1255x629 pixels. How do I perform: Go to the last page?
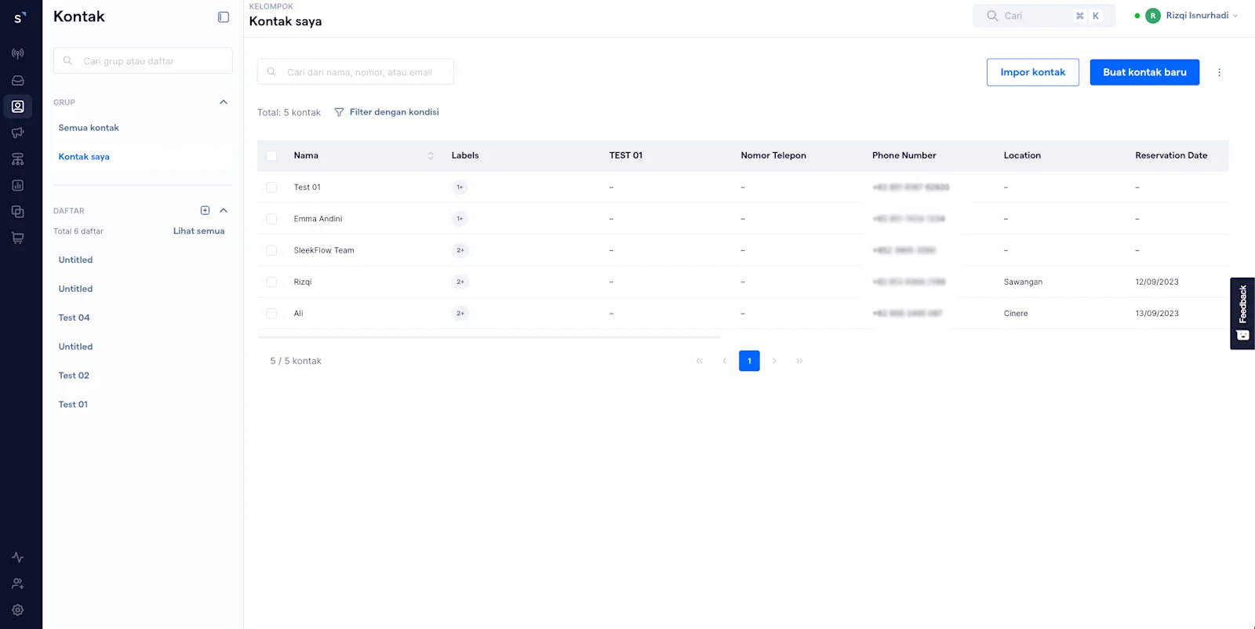pyautogui.click(x=799, y=361)
